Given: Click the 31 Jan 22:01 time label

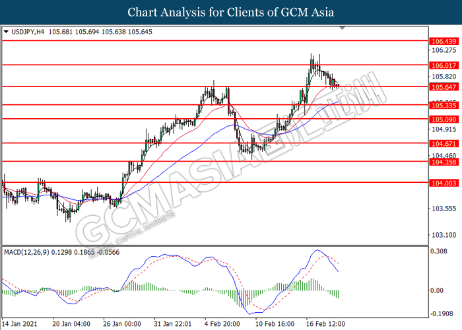Looking at the screenshot, I should coord(173,324).
